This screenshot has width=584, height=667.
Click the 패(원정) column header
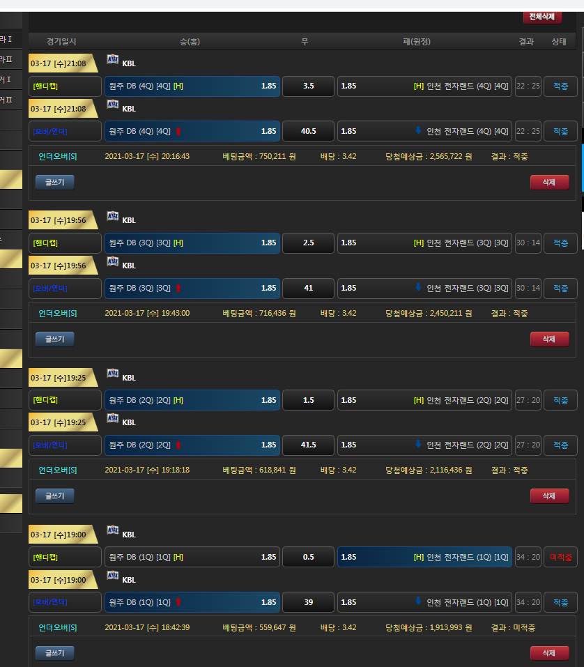click(417, 42)
